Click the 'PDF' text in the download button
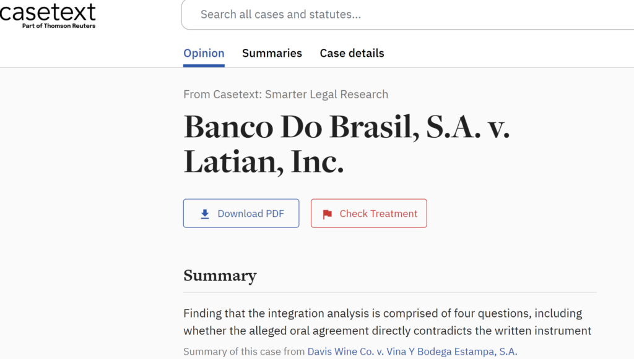This screenshot has height=359, width=634. point(274,213)
